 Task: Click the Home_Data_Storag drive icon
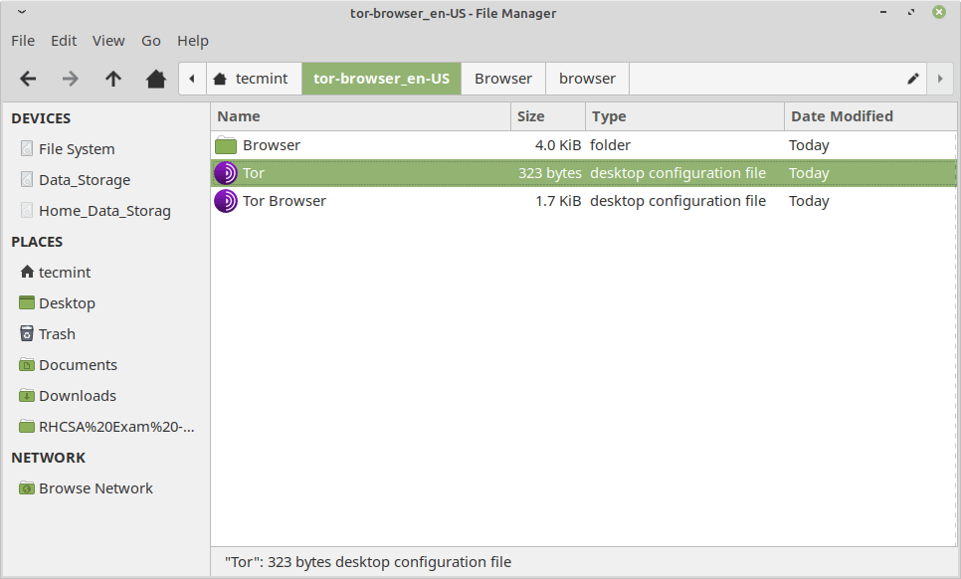26,210
